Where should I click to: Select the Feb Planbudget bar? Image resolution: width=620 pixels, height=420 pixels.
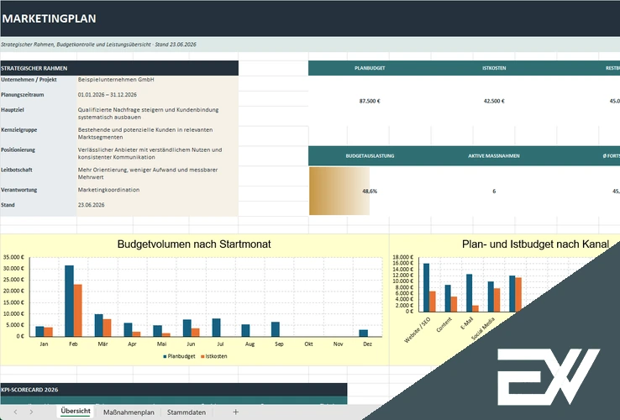pos(69,301)
